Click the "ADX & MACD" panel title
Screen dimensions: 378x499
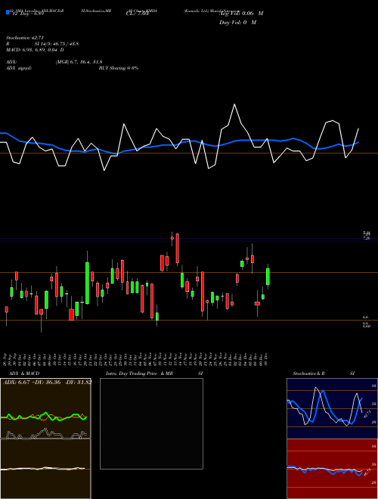click(x=24, y=373)
